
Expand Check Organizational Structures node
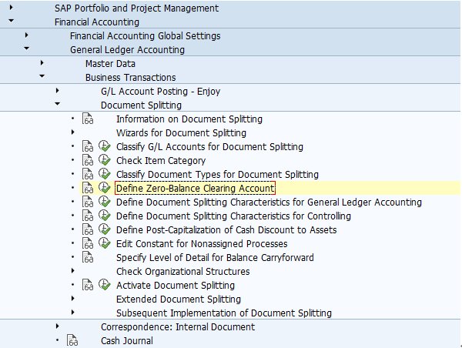pos(73,270)
